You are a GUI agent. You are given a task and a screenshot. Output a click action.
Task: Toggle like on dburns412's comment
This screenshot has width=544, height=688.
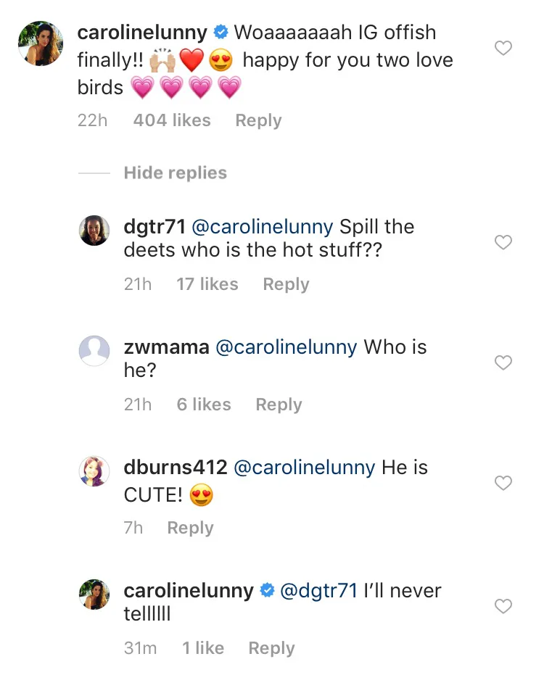pos(503,483)
